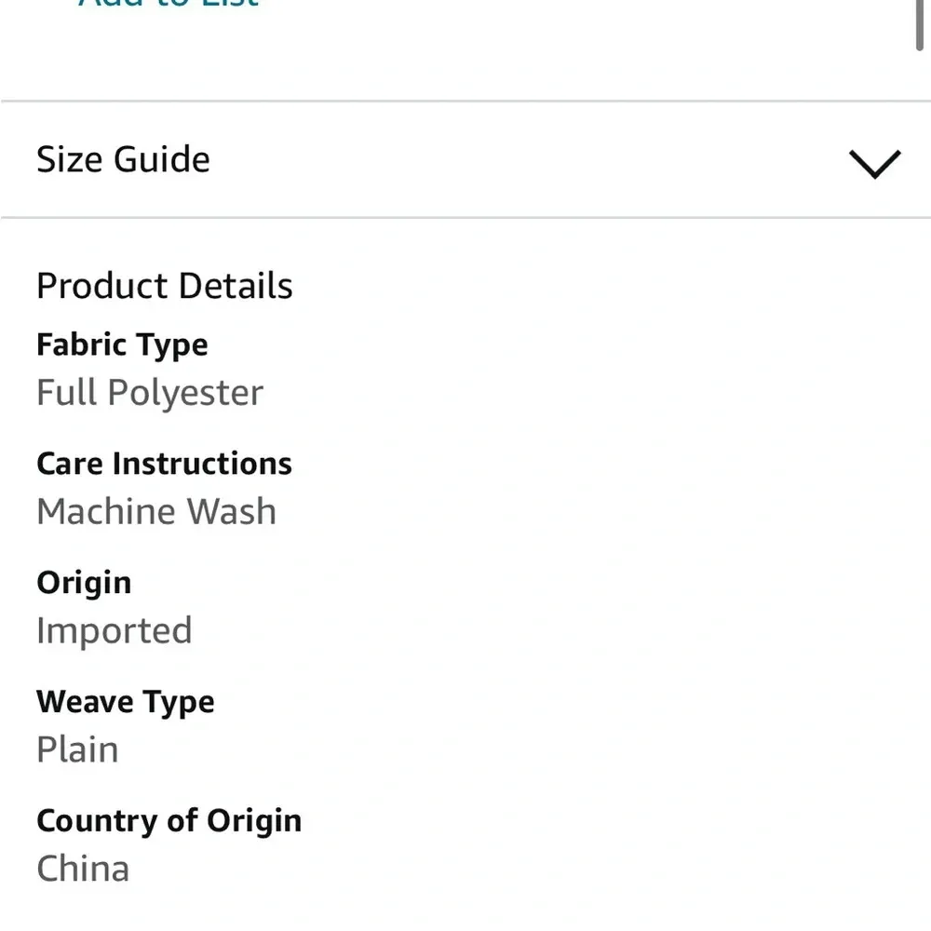This screenshot has width=931, height=931.
Task: Select the China value text
Action: click(x=83, y=870)
